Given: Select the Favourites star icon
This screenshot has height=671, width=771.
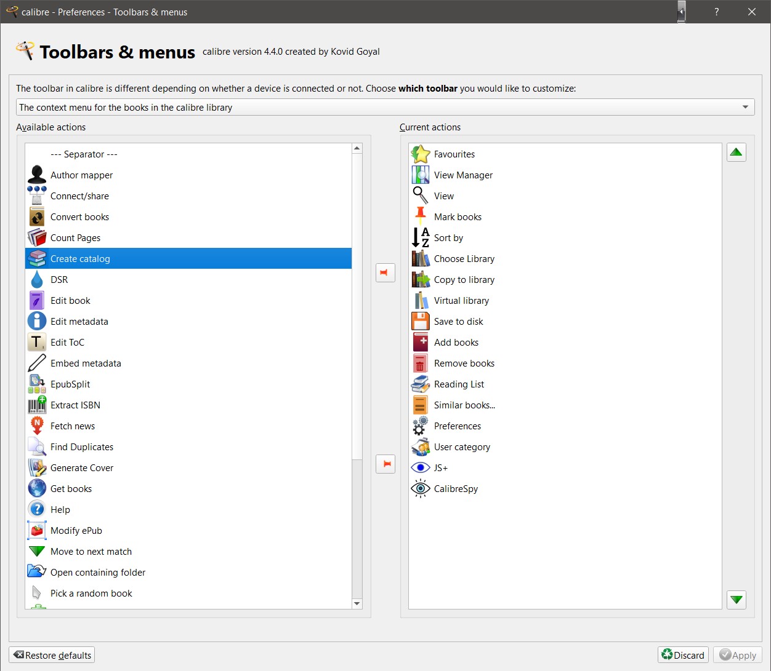Looking at the screenshot, I should pos(421,154).
